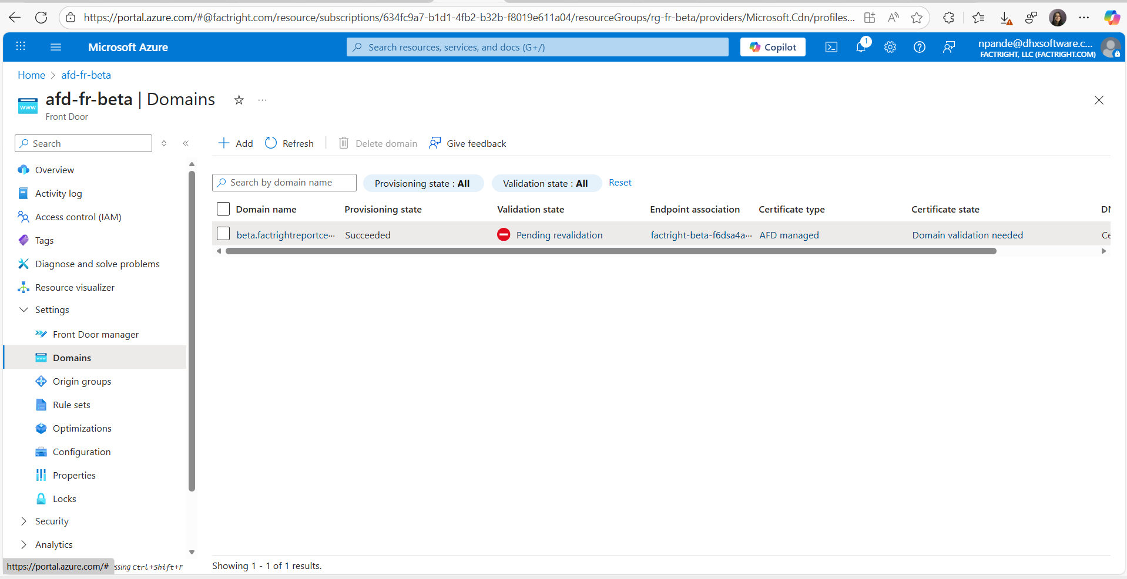The height and width of the screenshot is (579, 1127).
Task: Open Diagnose and solve problems
Action: (x=98, y=264)
